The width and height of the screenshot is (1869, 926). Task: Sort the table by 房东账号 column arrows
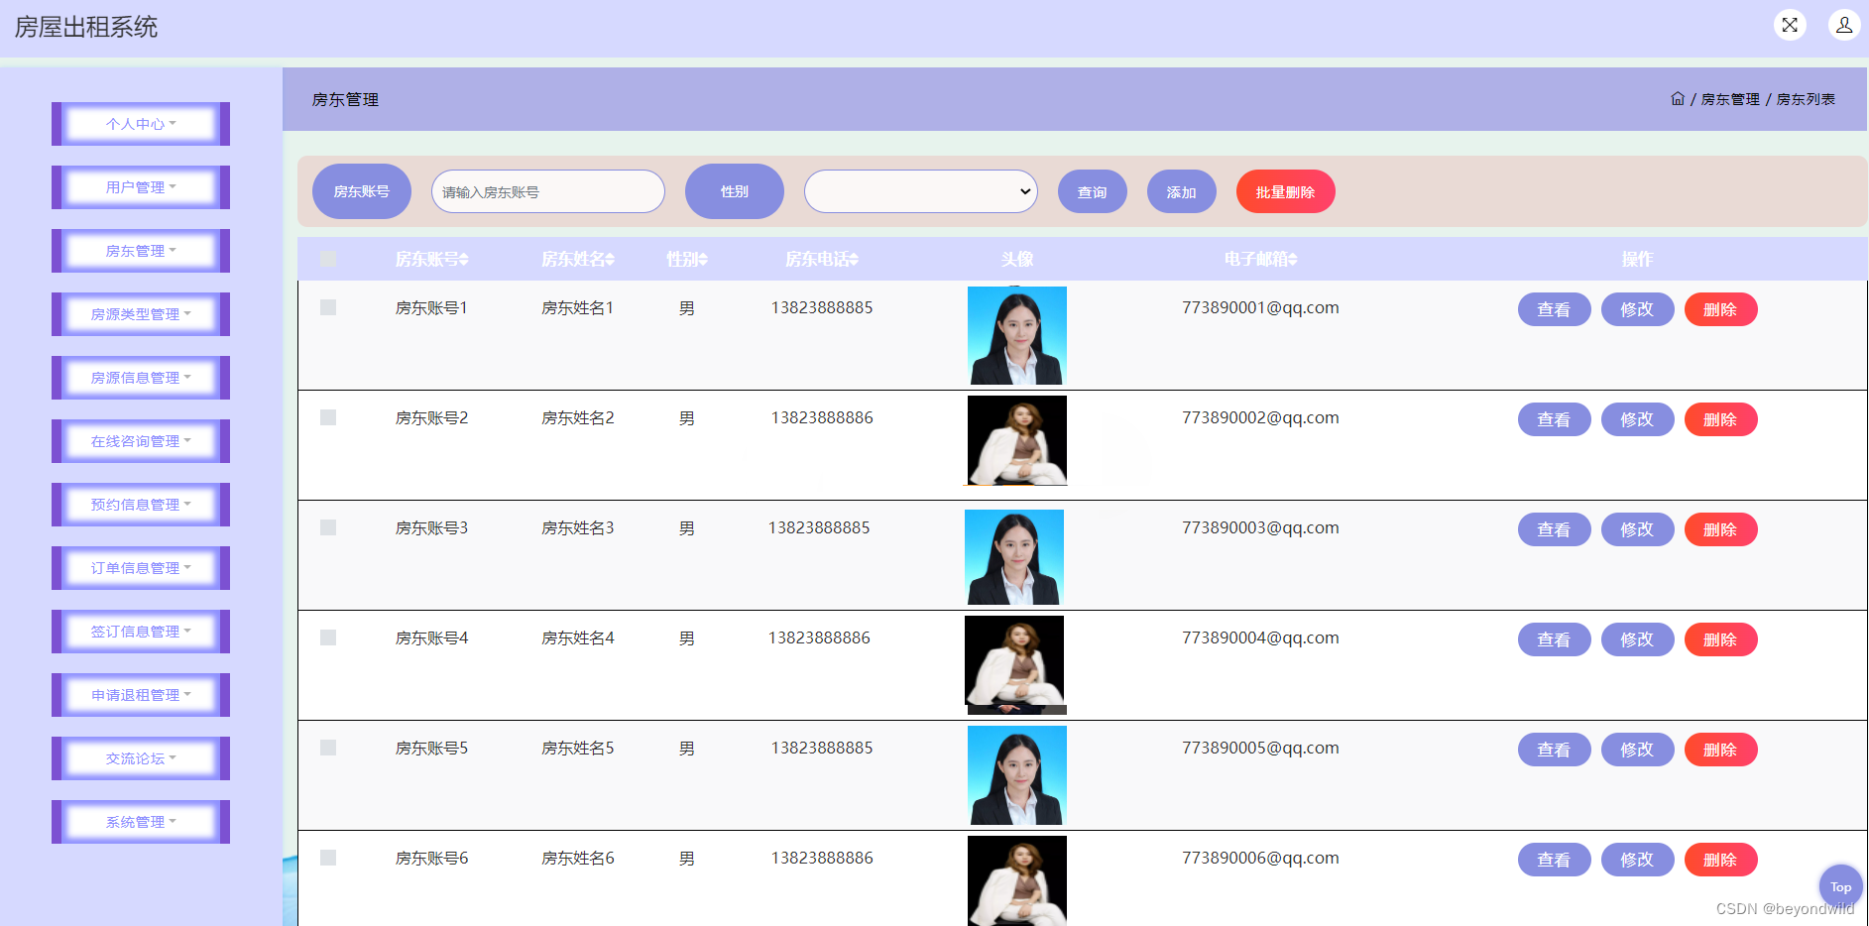click(x=465, y=259)
